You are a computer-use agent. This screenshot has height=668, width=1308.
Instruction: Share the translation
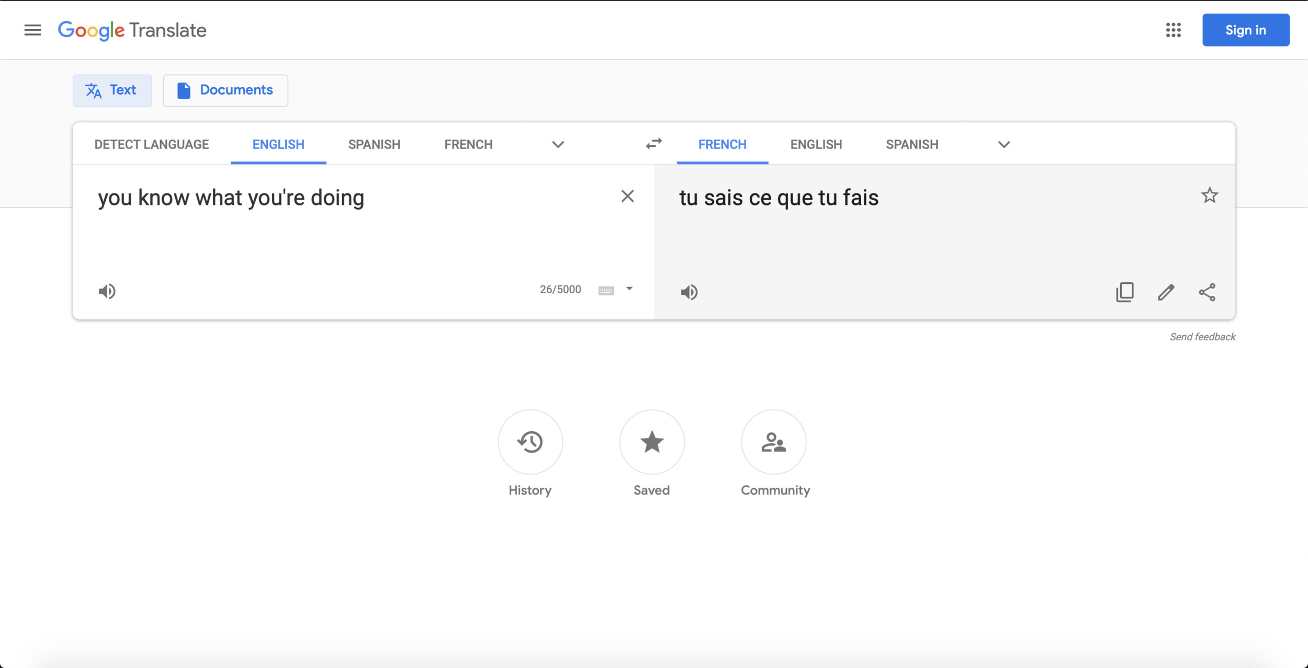[x=1208, y=292]
